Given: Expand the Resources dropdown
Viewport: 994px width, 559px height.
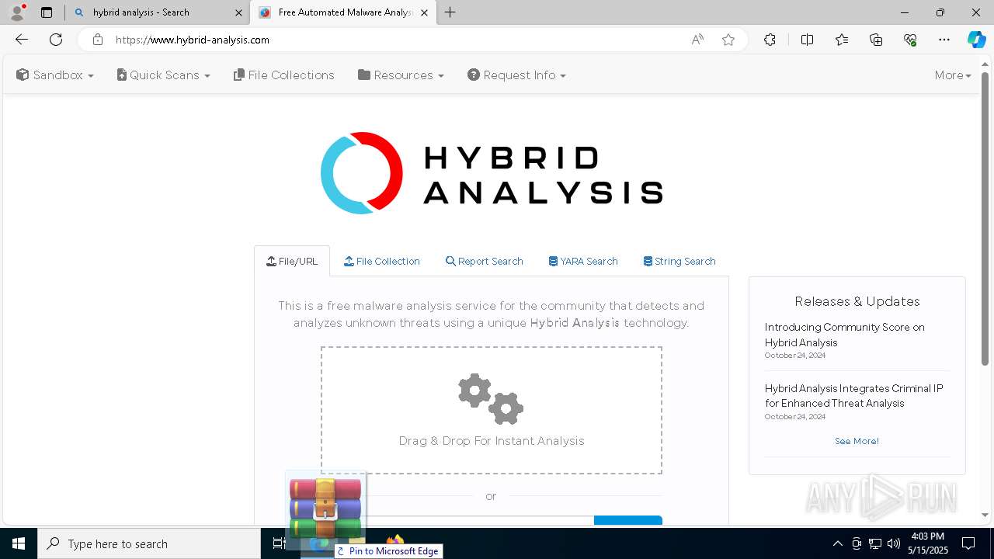Looking at the screenshot, I should click(x=401, y=75).
